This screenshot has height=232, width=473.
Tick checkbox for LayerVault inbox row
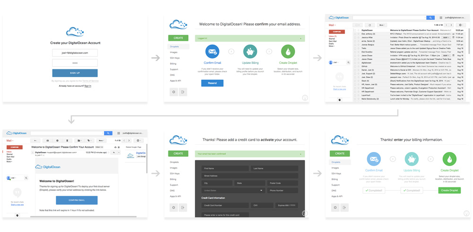tap(355, 95)
